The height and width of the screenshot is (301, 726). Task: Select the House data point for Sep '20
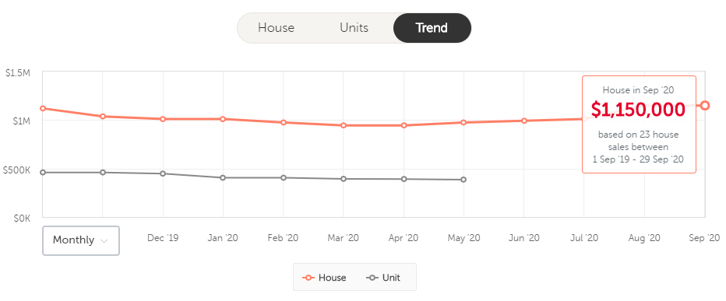(x=705, y=106)
